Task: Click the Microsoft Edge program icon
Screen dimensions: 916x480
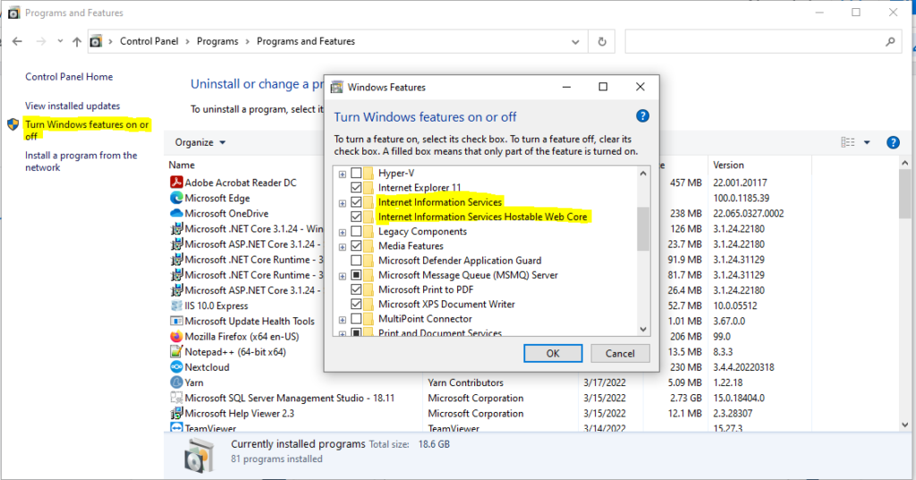Action: click(176, 198)
